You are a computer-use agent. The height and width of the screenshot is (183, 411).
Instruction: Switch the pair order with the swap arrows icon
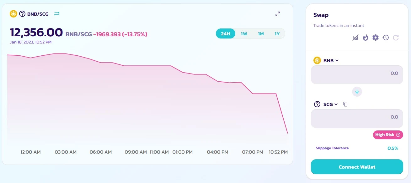coord(57,14)
